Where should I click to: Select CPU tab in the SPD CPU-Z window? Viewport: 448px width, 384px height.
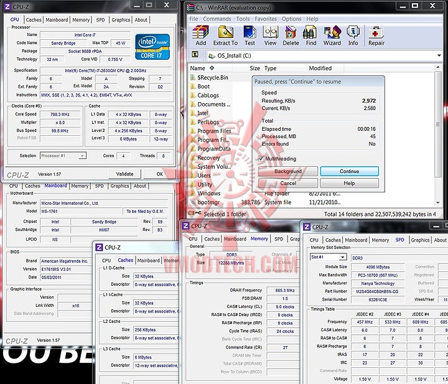[314, 240]
